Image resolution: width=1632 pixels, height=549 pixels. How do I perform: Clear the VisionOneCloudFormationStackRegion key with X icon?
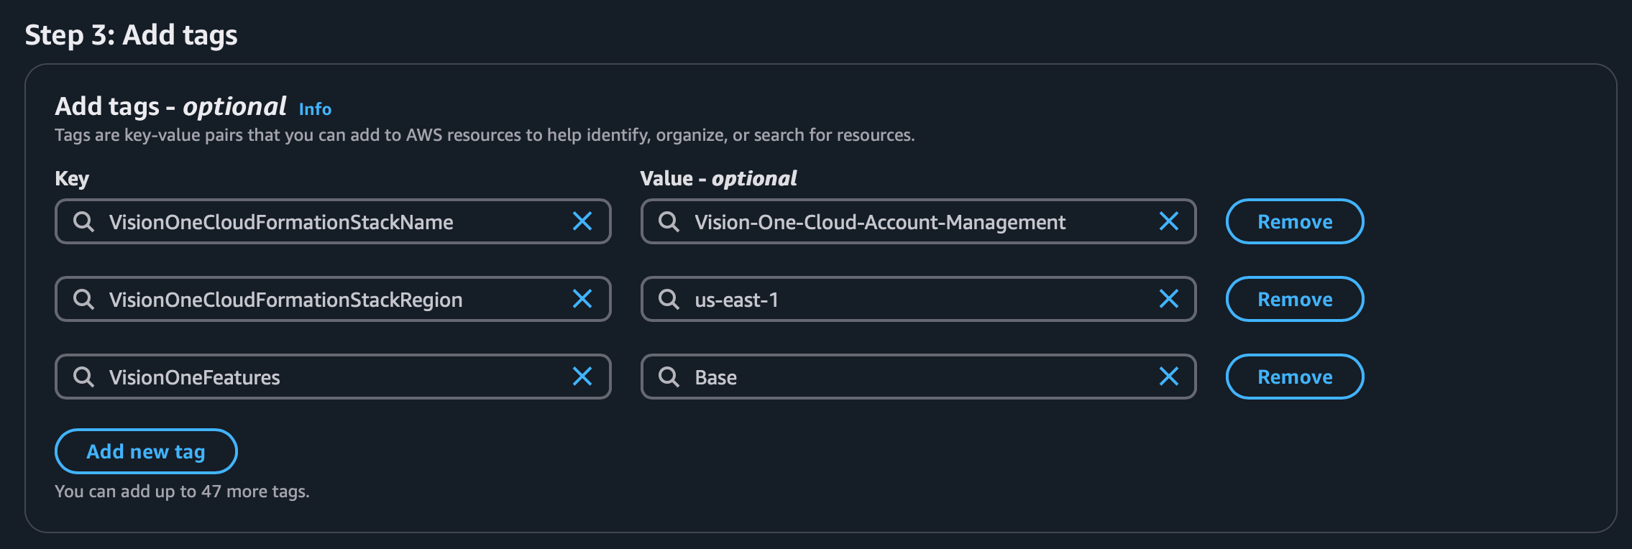582,299
